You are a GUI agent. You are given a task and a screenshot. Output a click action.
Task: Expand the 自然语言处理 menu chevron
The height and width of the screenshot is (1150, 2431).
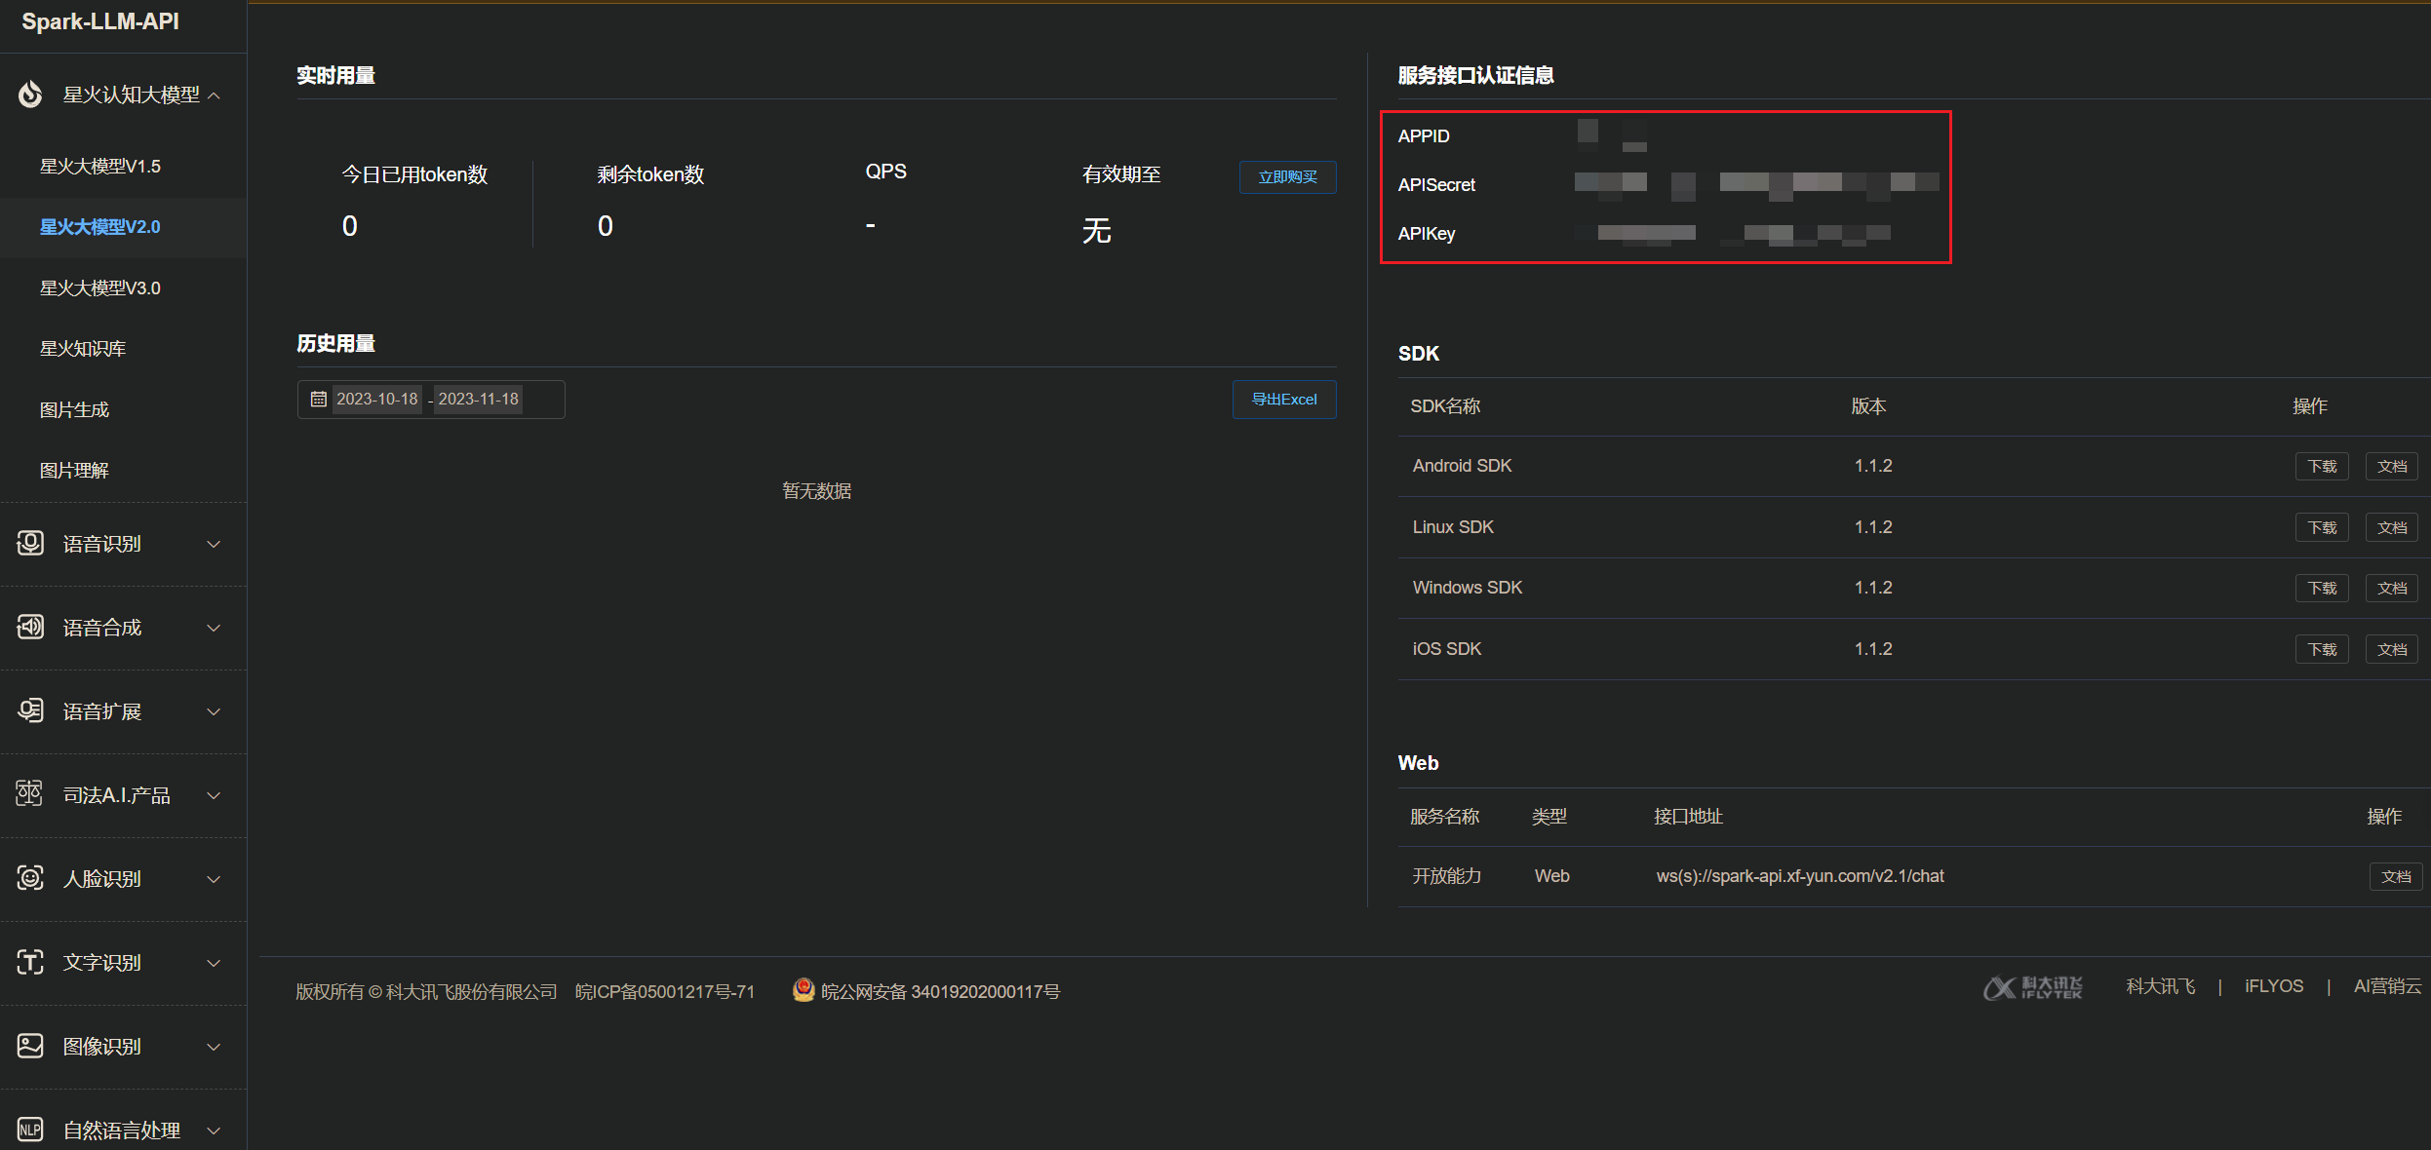tap(215, 1131)
